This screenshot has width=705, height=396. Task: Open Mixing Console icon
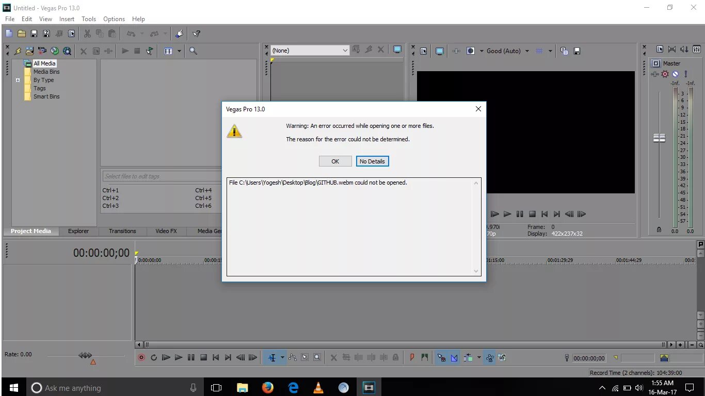(x=697, y=49)
